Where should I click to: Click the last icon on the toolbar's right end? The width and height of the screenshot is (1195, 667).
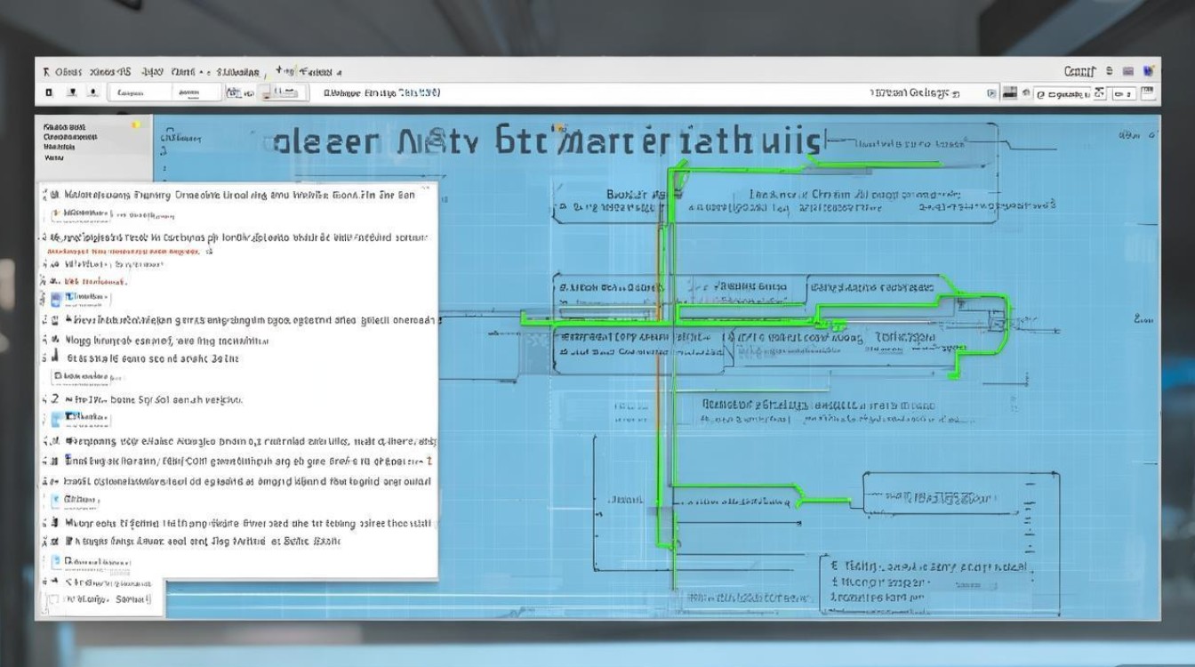[1148, 92]
